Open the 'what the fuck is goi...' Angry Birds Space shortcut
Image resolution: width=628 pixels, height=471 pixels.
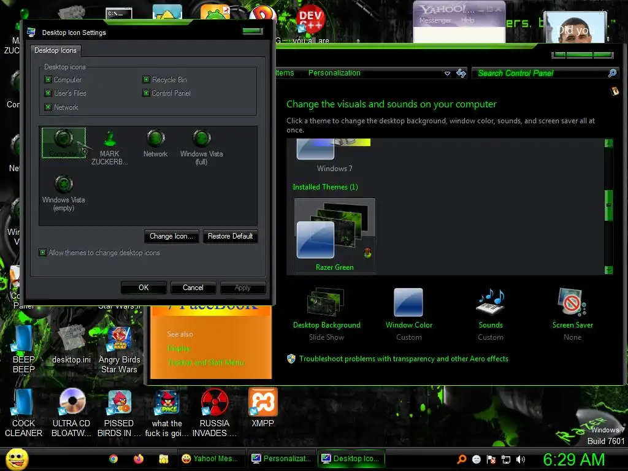click(167, 413)
